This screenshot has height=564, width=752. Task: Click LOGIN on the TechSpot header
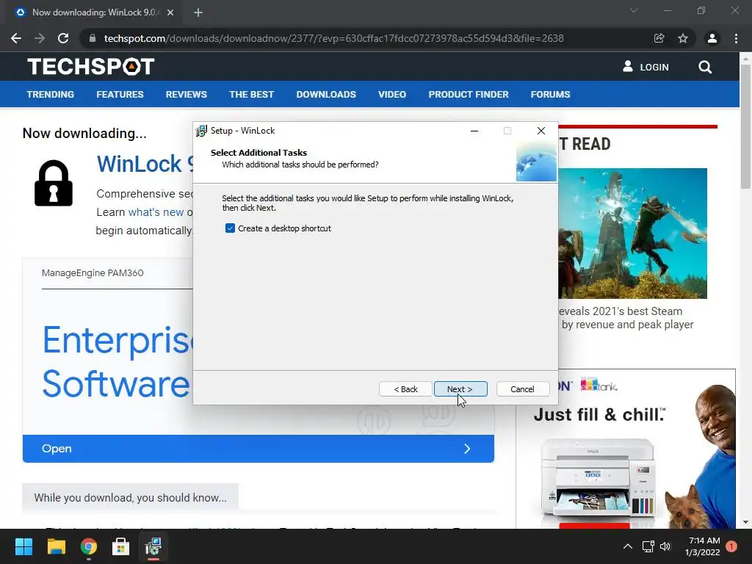tap(646, 67)
